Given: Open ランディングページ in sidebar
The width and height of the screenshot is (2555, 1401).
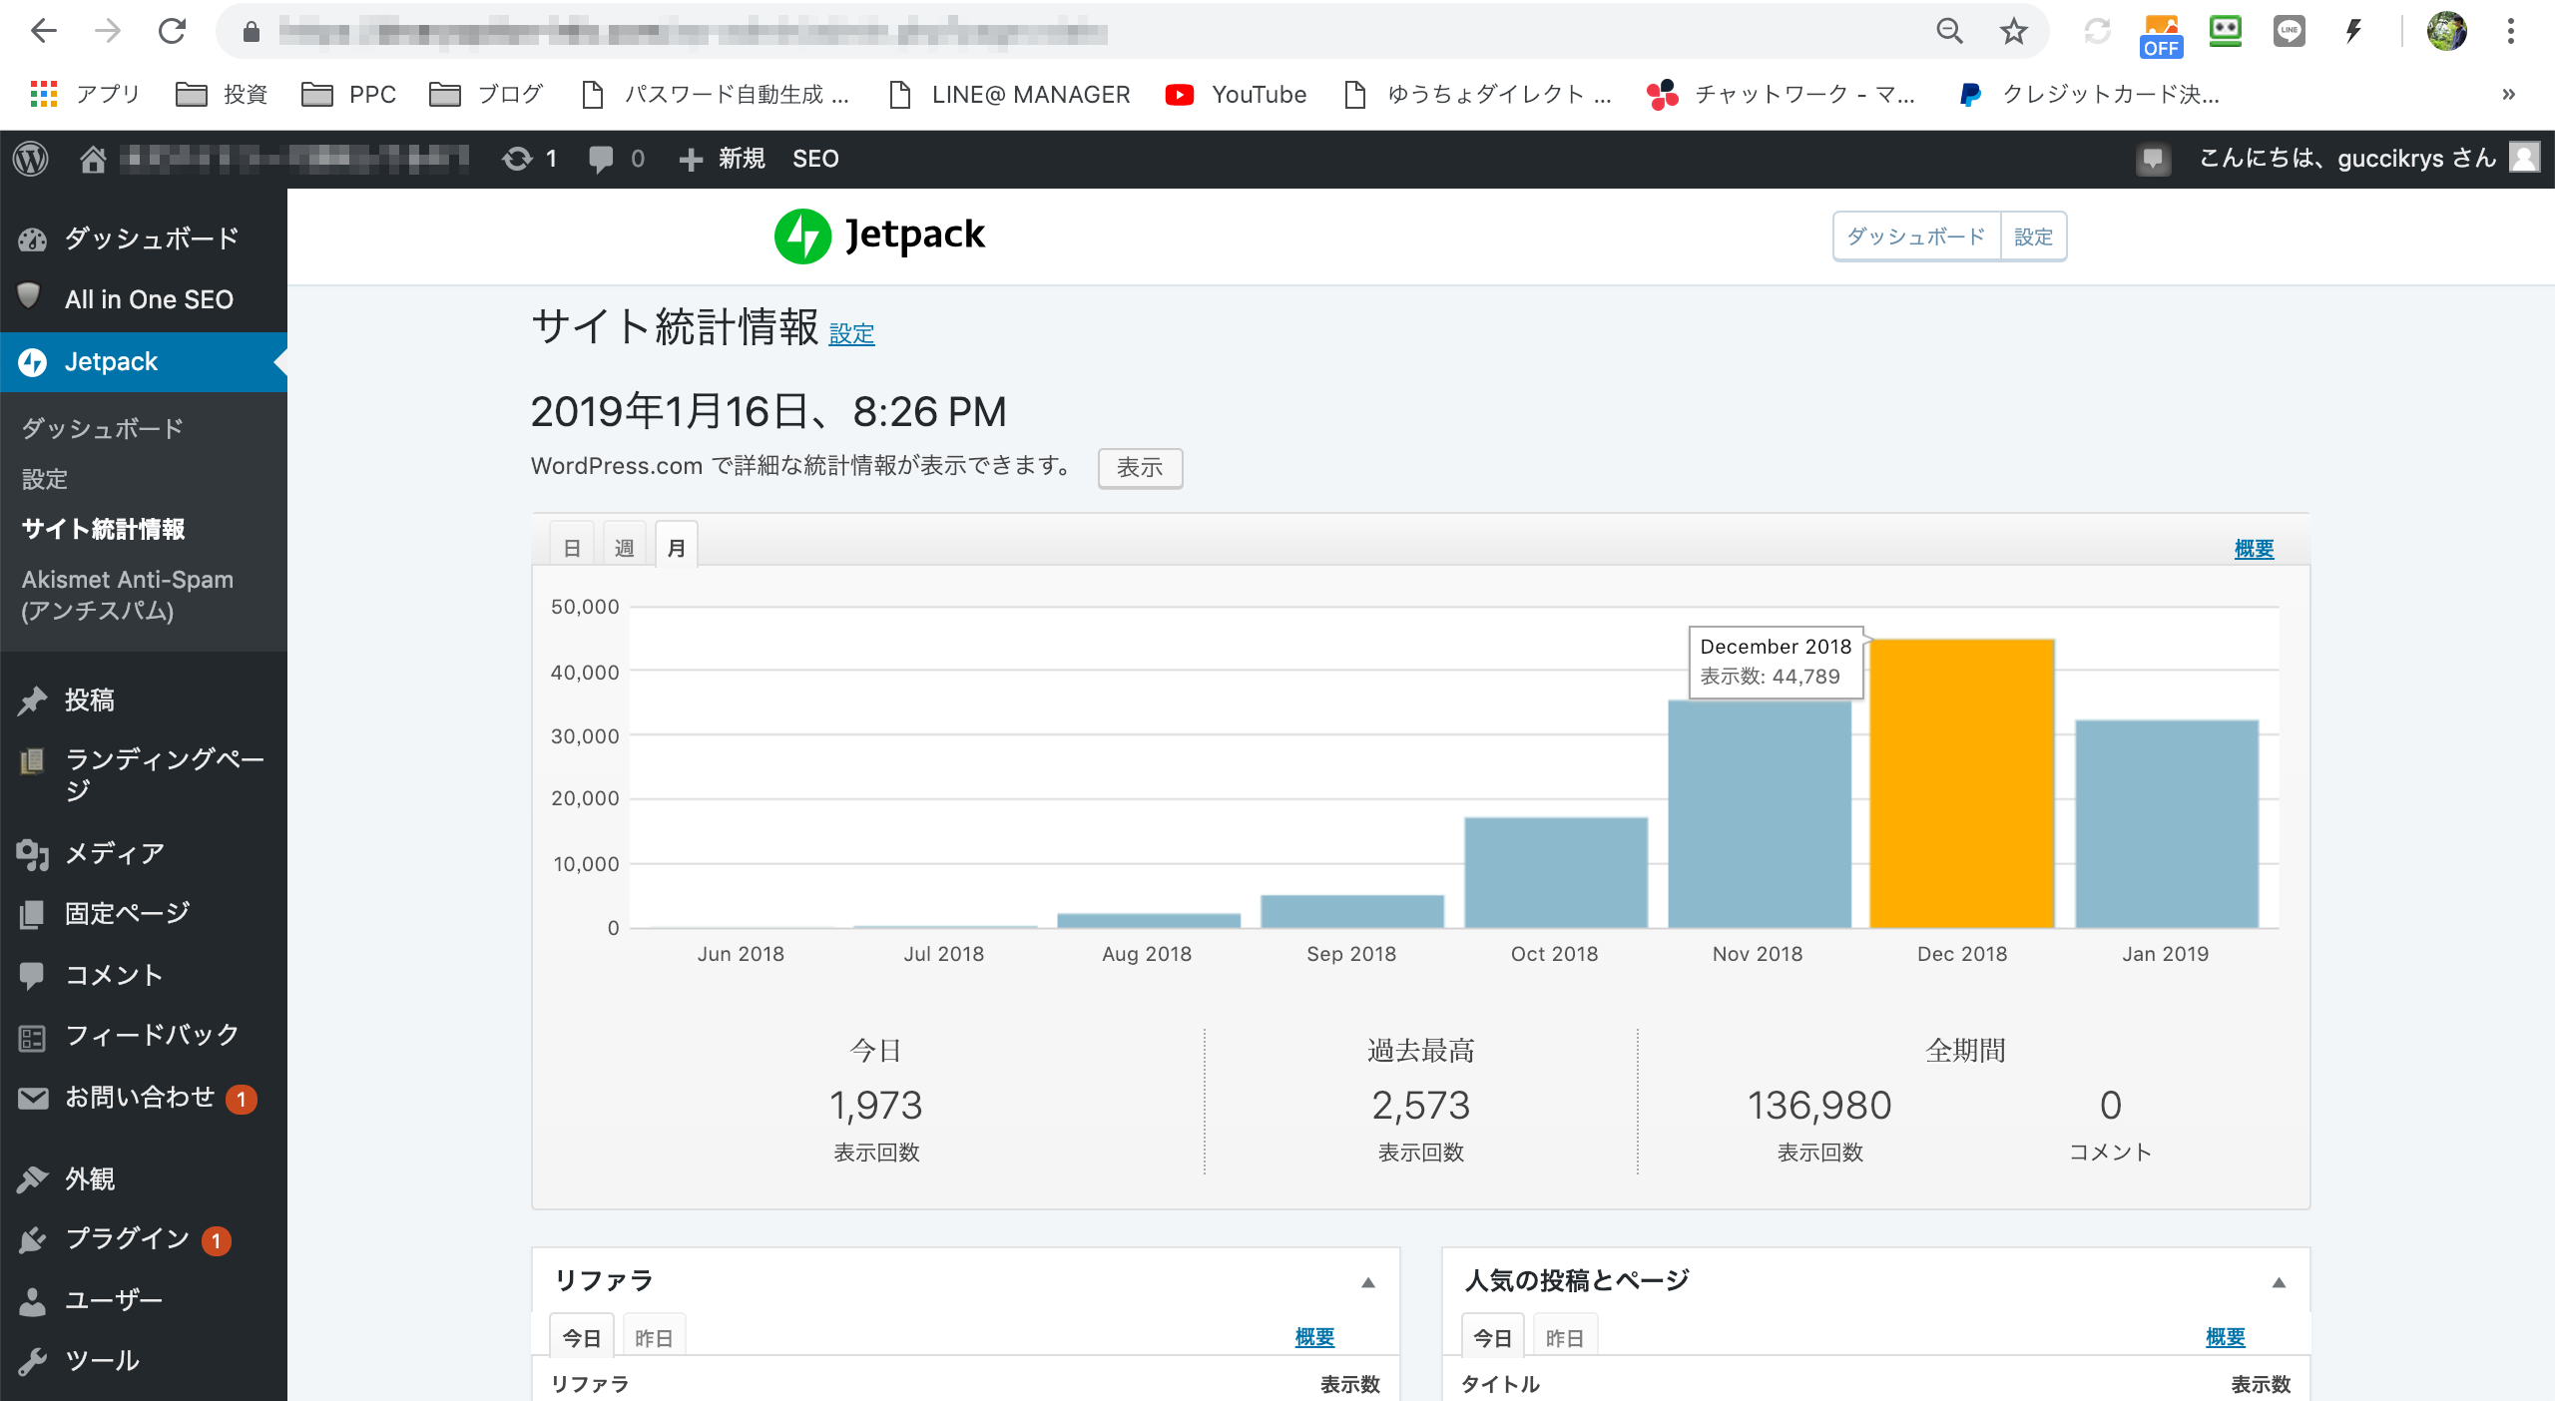Looking at the screenshot, I should (144, 774).
